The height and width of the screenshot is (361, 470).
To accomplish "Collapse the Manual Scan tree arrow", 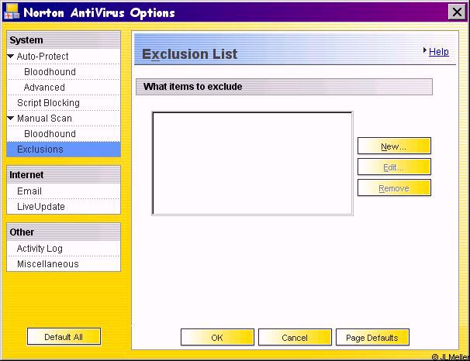I will point(10,119).
